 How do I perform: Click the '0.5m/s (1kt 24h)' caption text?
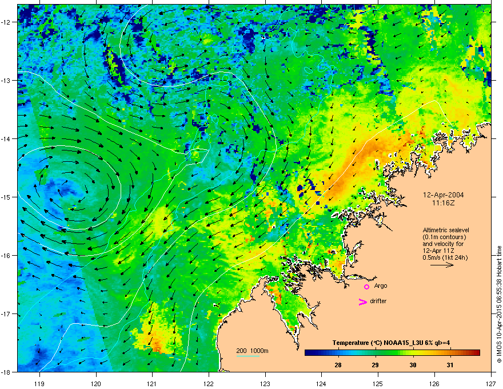click(x=445, y=258)
